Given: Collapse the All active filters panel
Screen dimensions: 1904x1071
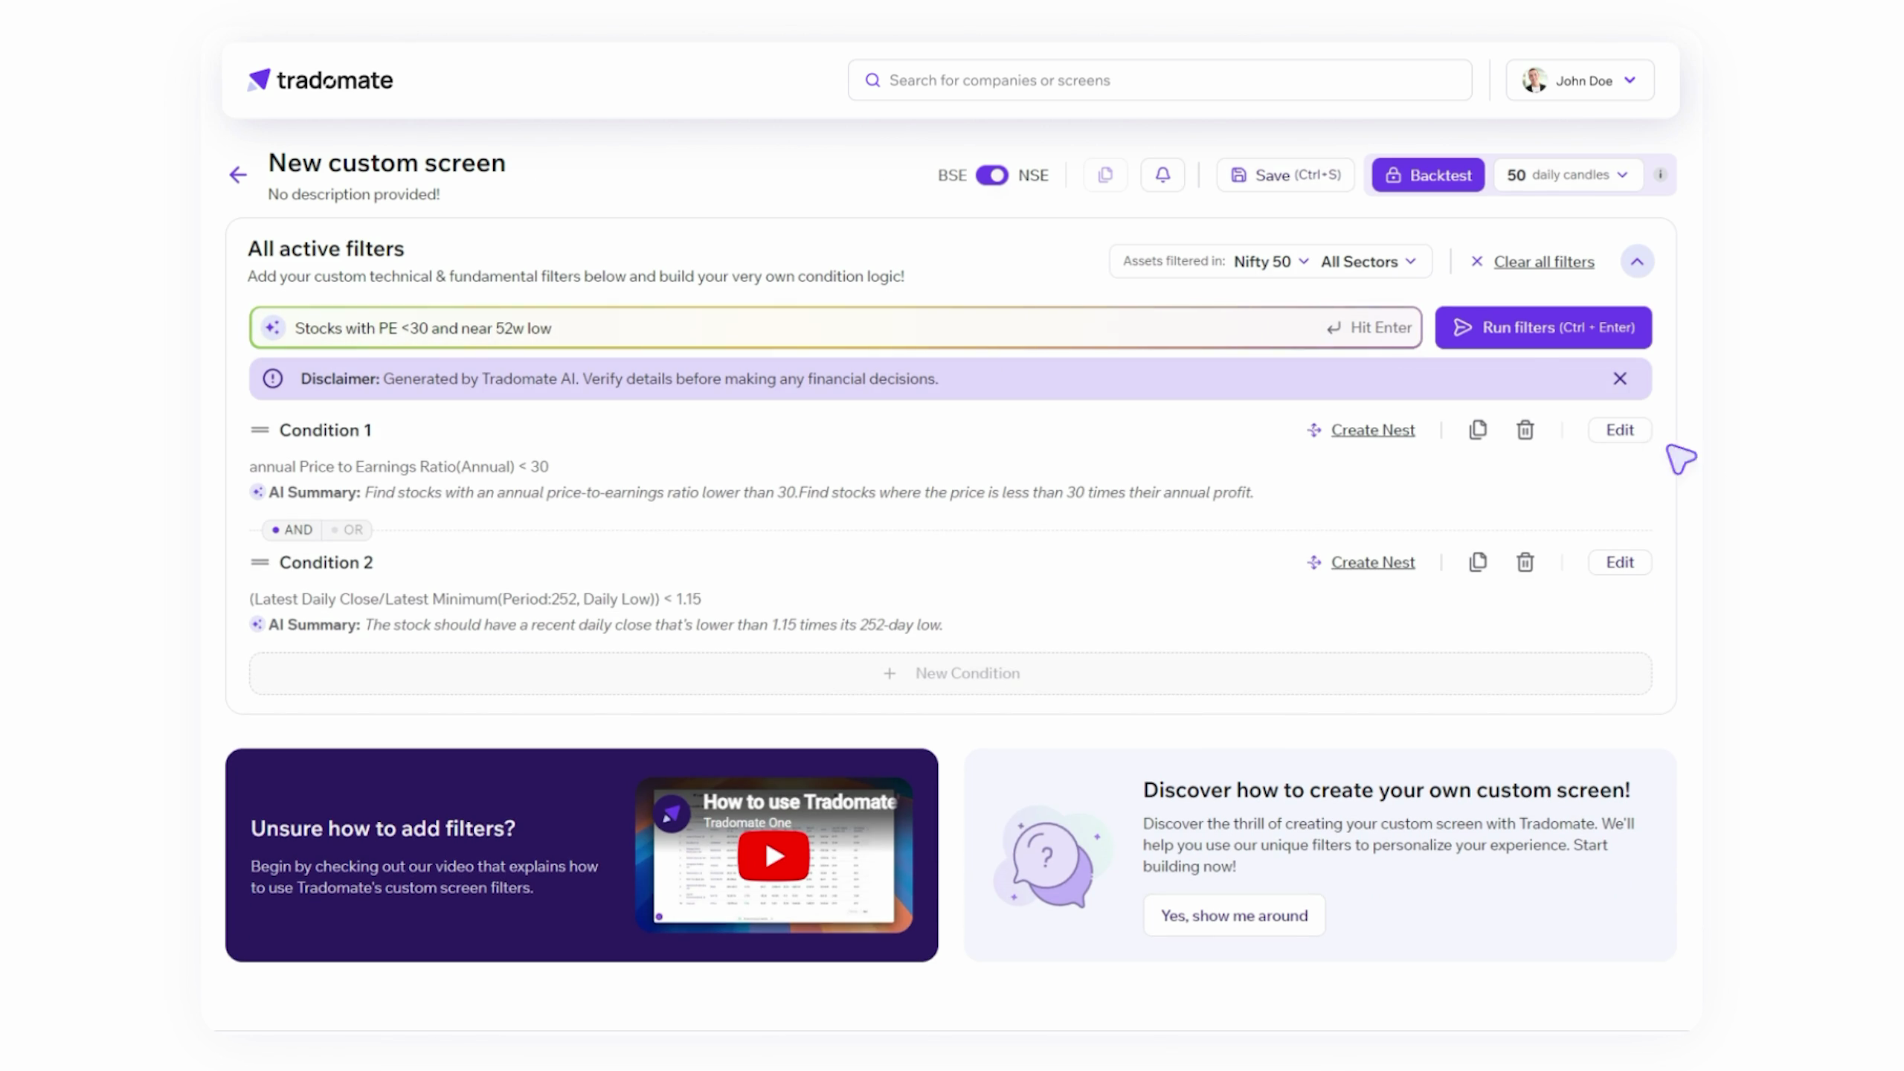Looking at the screenshot, I should click(1636, 262).
